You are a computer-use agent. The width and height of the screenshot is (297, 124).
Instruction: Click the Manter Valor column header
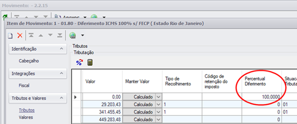142,81
